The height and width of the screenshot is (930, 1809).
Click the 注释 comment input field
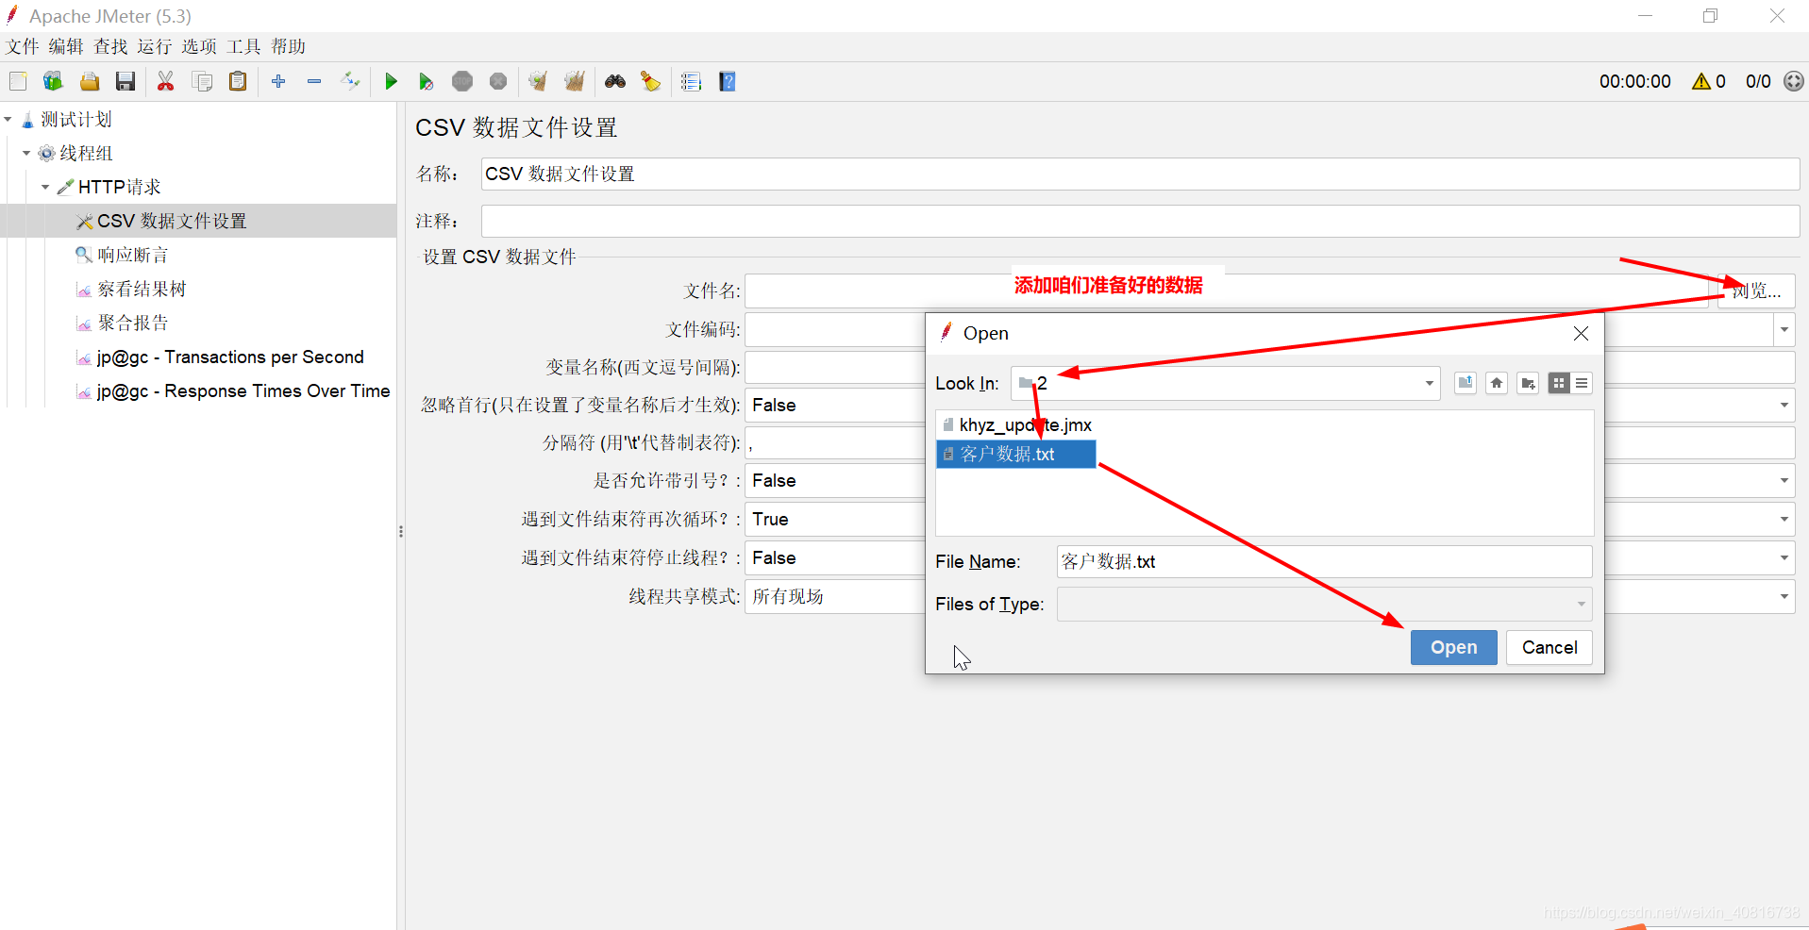[1140, 222]
